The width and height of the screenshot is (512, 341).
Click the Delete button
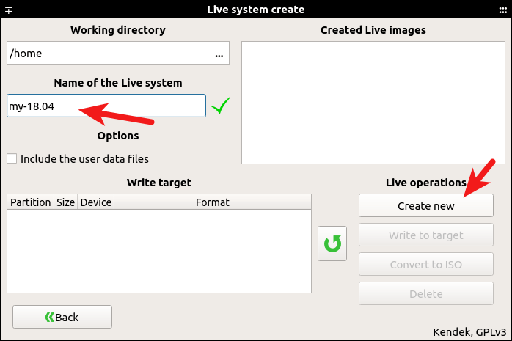pos(425,294)
